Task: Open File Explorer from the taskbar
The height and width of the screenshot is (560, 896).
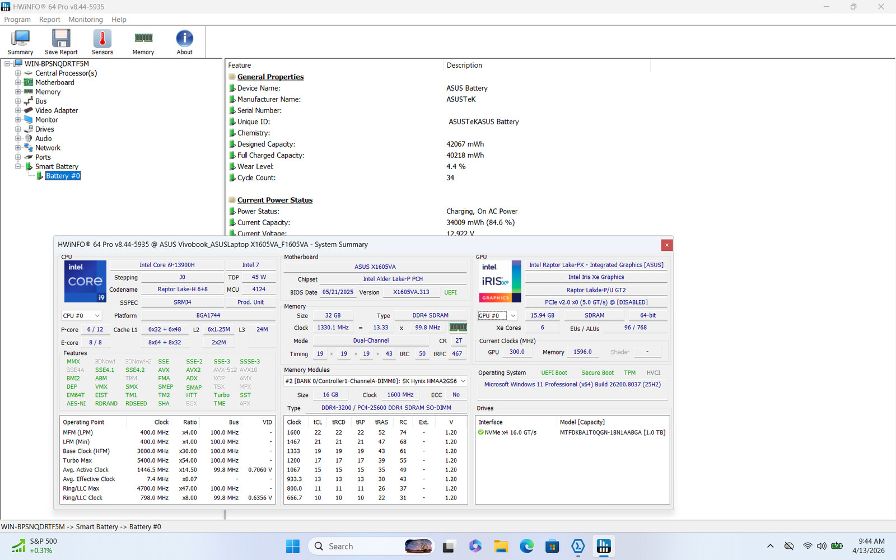Action: click(501, 546)
